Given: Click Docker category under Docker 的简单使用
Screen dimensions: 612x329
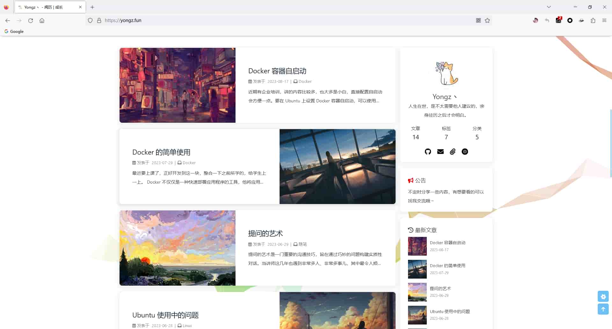Looking at the screenshot, I should coord(189,163).
